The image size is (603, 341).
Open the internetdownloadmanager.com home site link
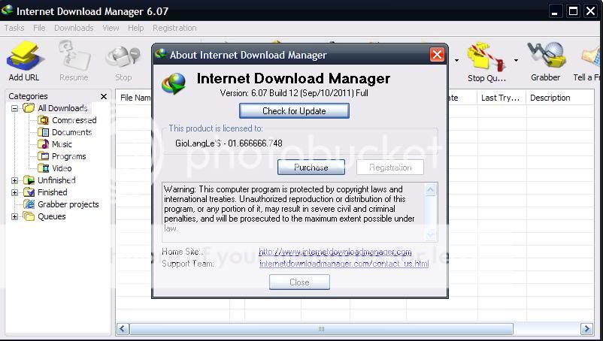(x=335, y=252)
